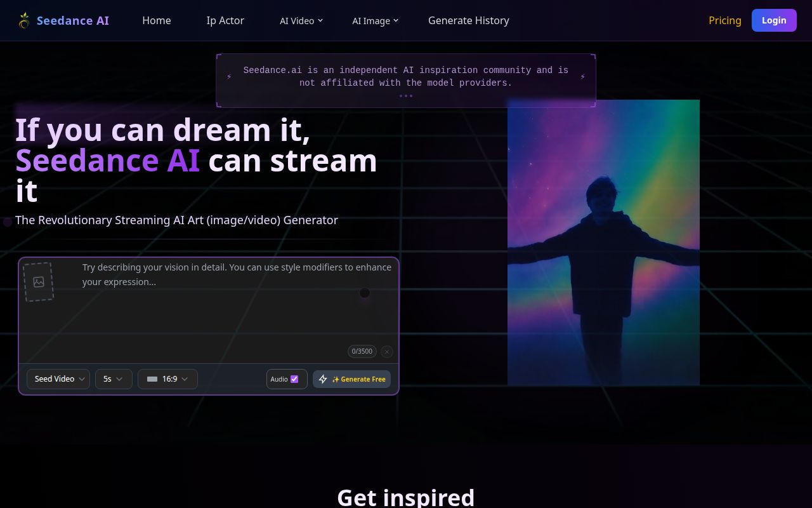This screenshot has height=508, width=812.
Task: Click the image upload placeholder icon
Action: (x=39, y=282)
